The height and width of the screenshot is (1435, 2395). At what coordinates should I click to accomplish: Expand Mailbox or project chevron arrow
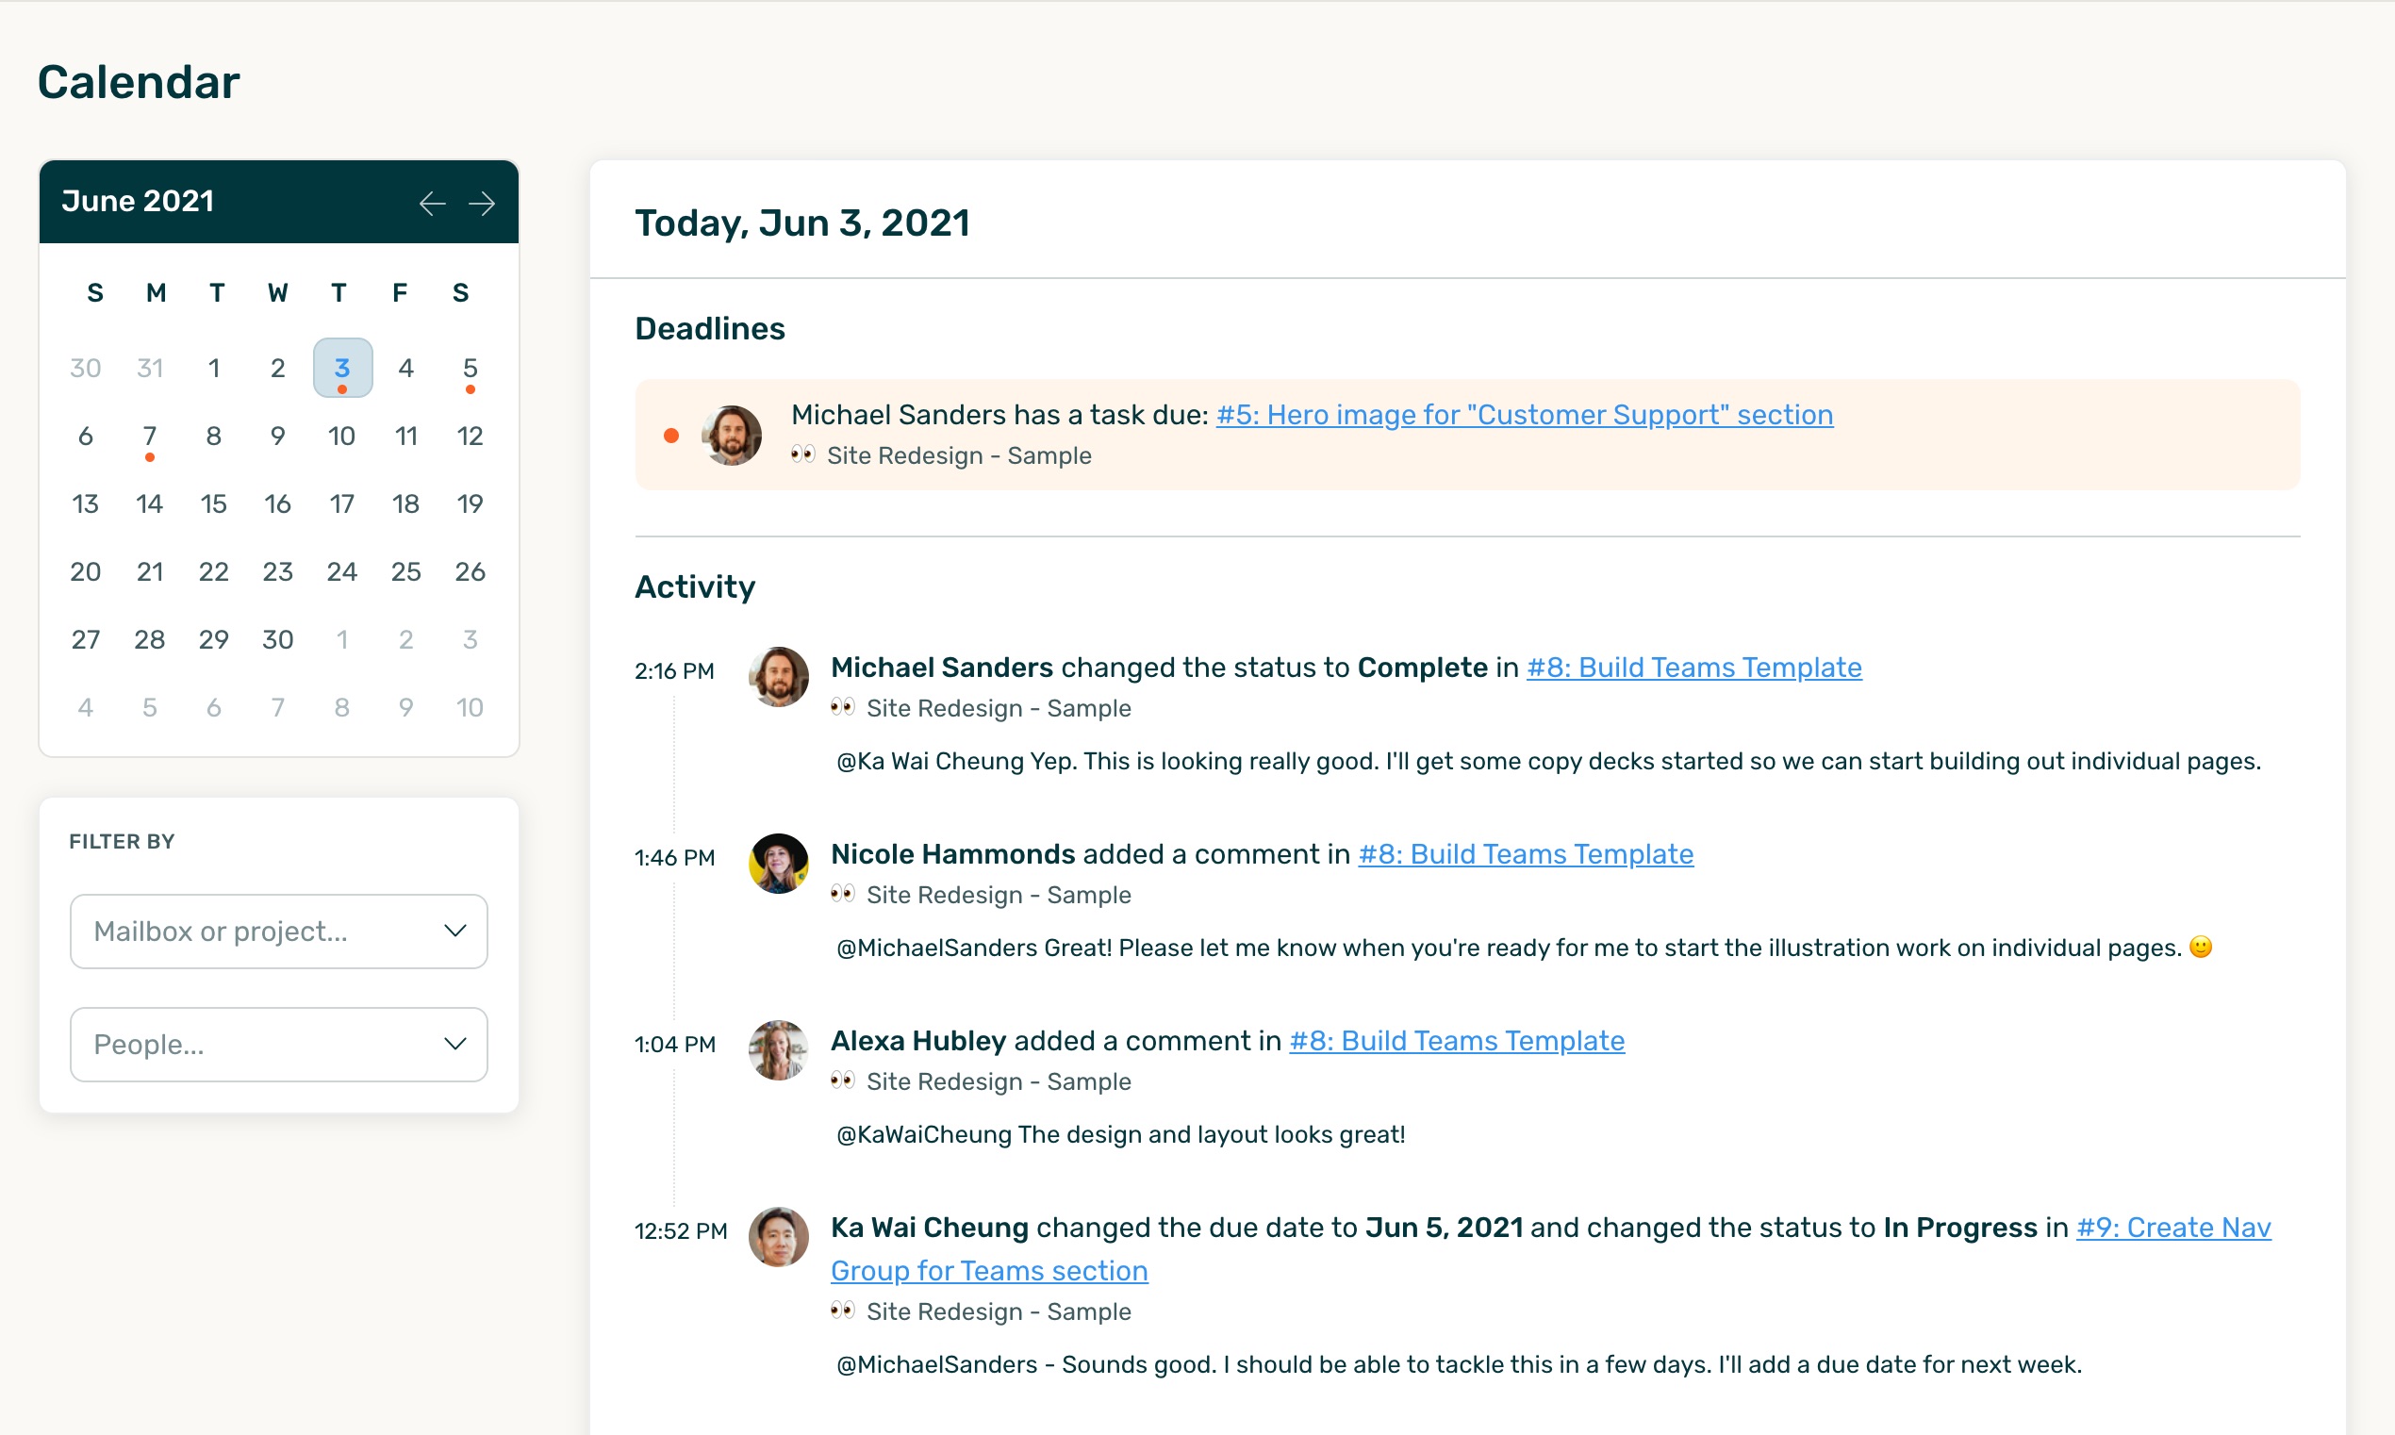click(x=454, y=931)
